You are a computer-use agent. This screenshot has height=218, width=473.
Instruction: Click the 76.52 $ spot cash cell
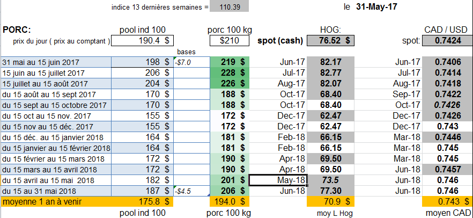330,41
